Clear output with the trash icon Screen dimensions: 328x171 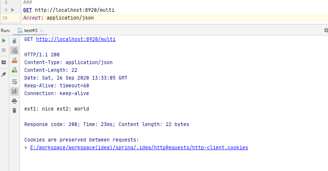click(14, 111)
